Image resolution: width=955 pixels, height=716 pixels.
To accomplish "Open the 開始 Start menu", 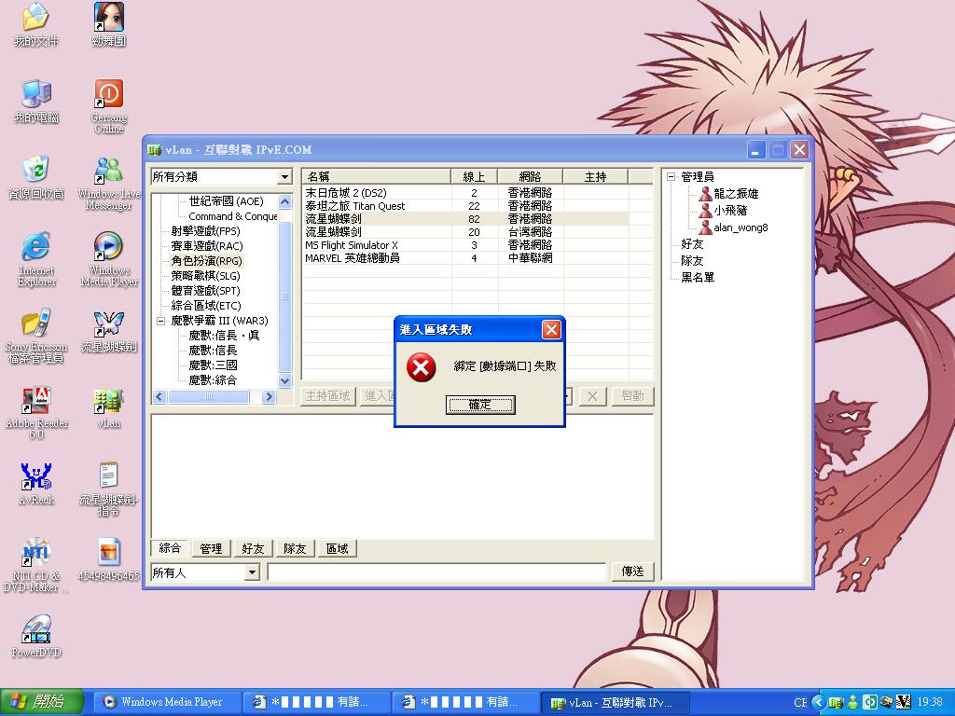I will click(40, 701).
